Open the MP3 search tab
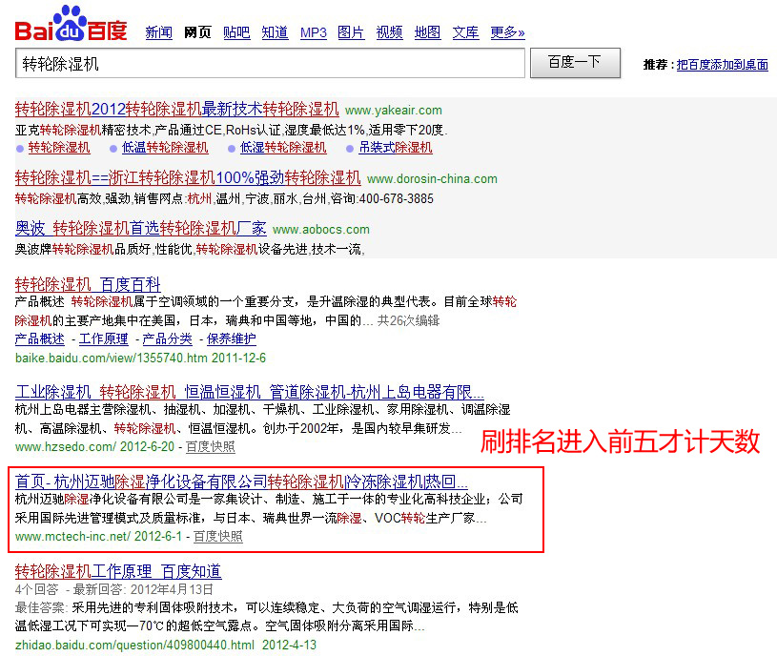777x656 pixels. coord(313,32)
